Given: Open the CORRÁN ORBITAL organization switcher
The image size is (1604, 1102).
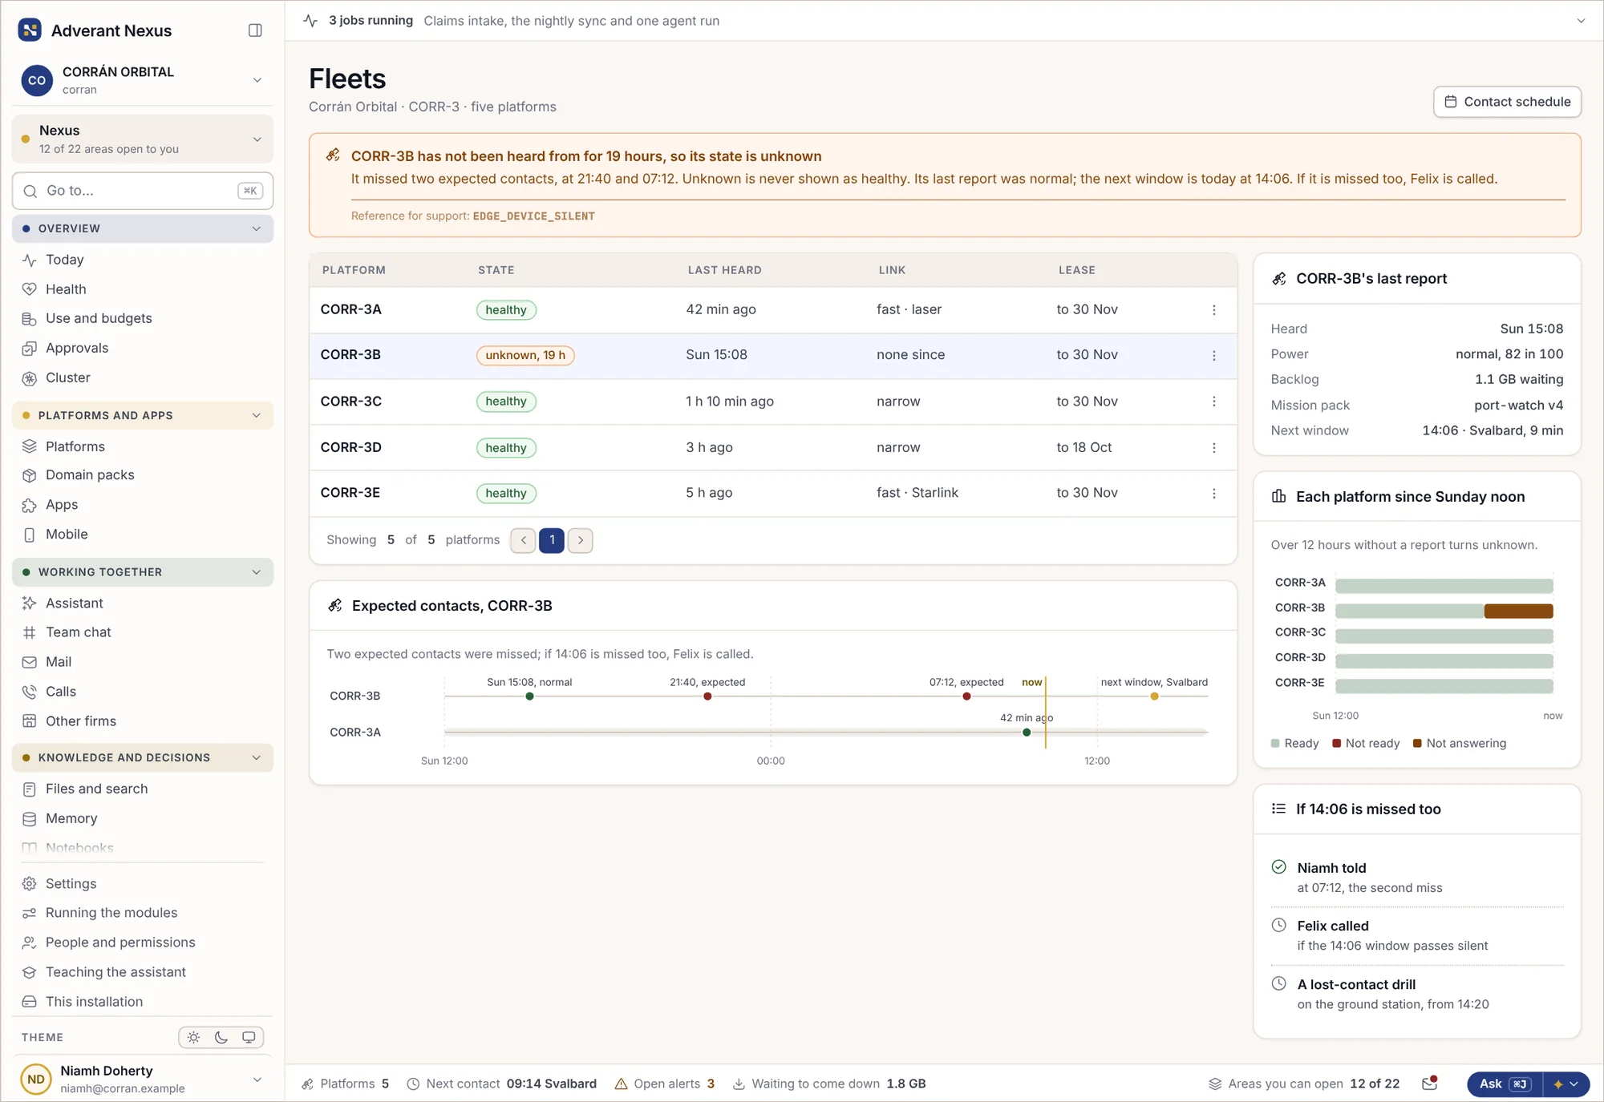Looking at the screenshot, I should click(143, 80).
